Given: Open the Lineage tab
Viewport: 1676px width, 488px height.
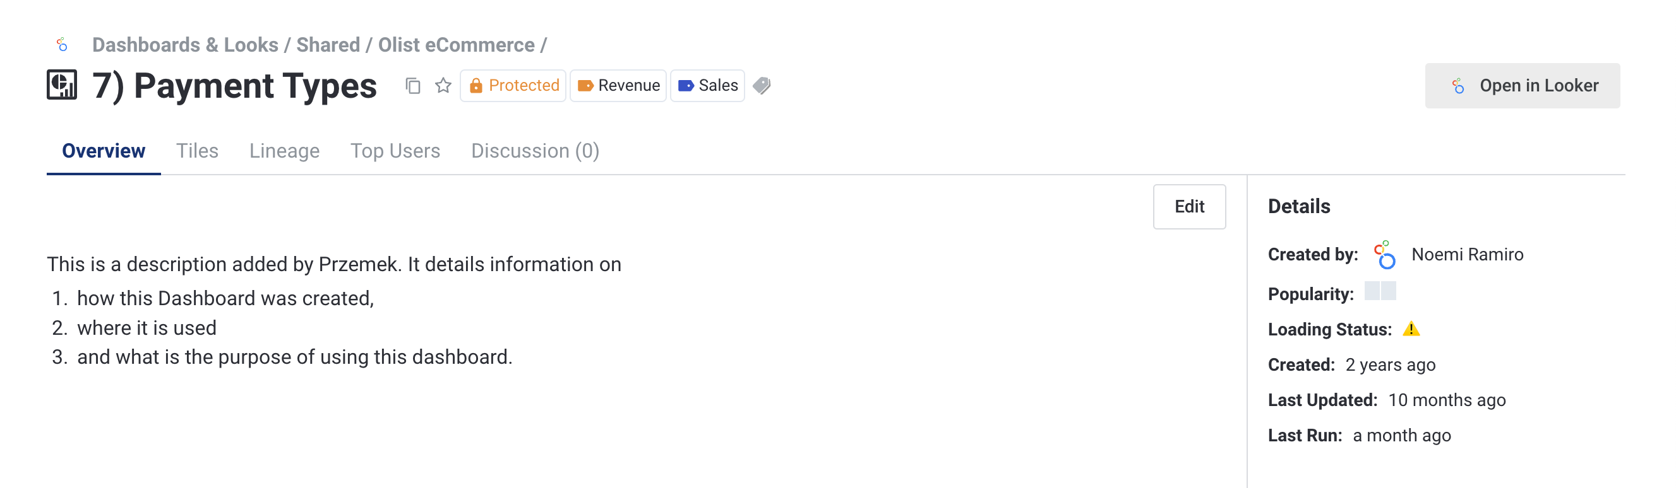Looking at the screenshot, I should tap(284, 151).
